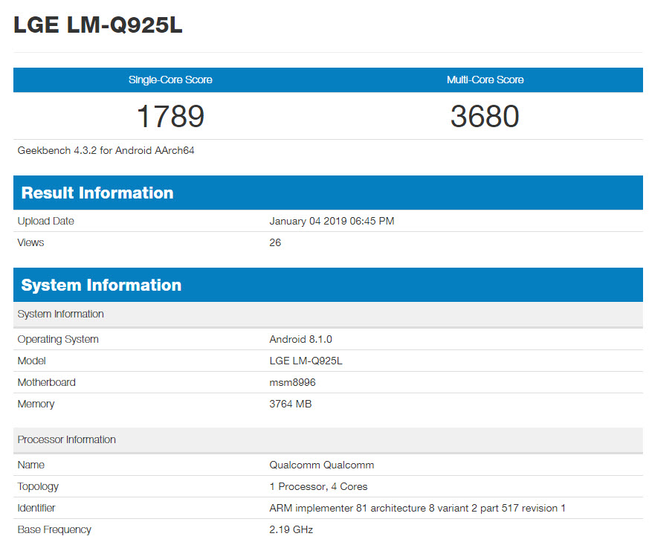Click the "Result Information" section heading

[97, 193]
